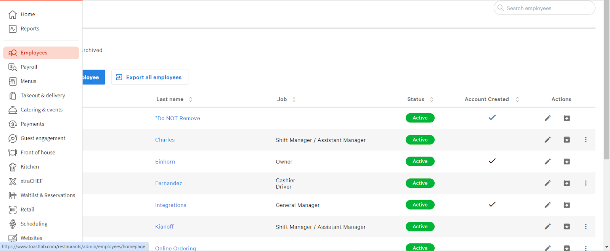Sort the table by Last name
The width and height of the screenshot is (610, 251).
click(x=191, y=100)
